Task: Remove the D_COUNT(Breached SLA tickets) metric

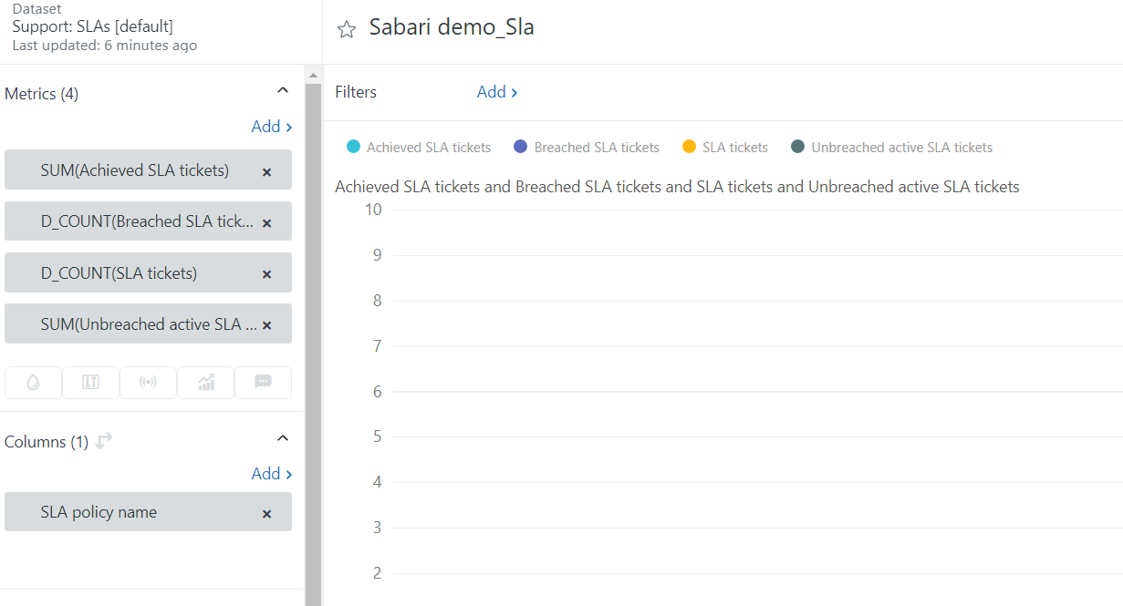Action: pos(267,222)
